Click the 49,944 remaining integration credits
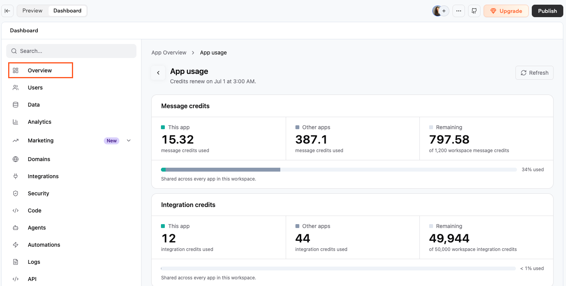Image resolution: width=566 pixels, height=286 pixels. (449, 238)
